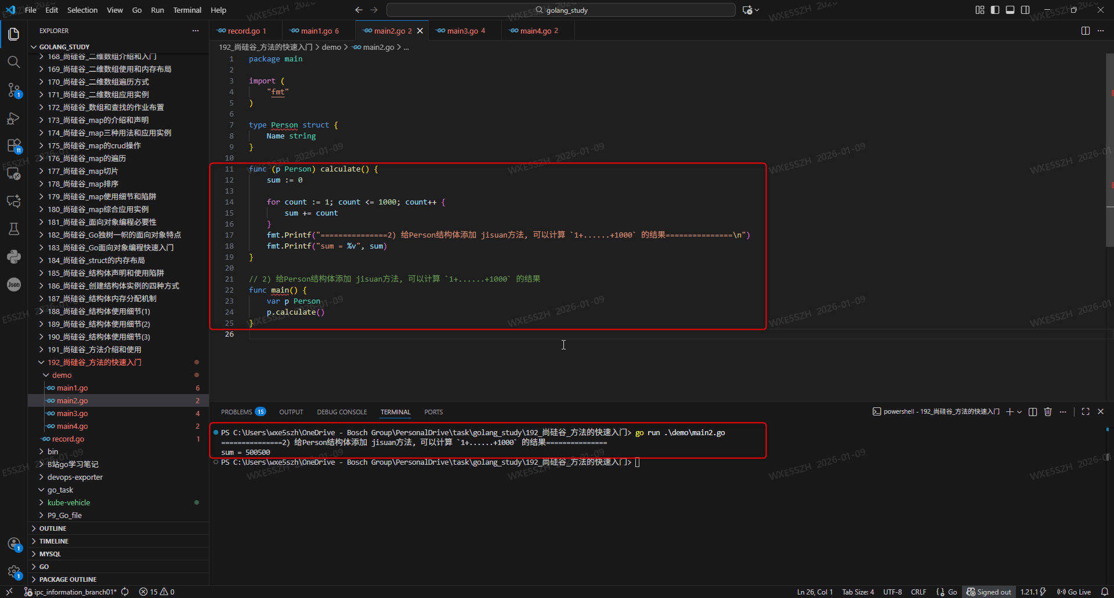Image resolution: width=1114 pixels, height=598 pixels.
Task: Expand the OUTLINE section
Action: tap(118, 528)
